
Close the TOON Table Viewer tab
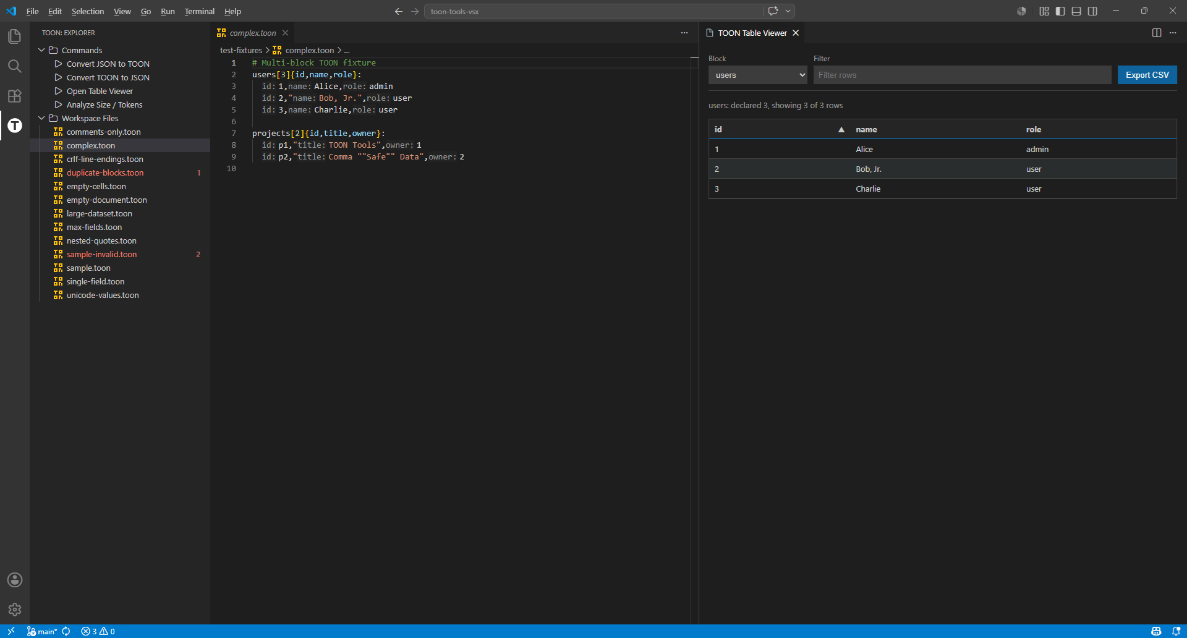796,33
